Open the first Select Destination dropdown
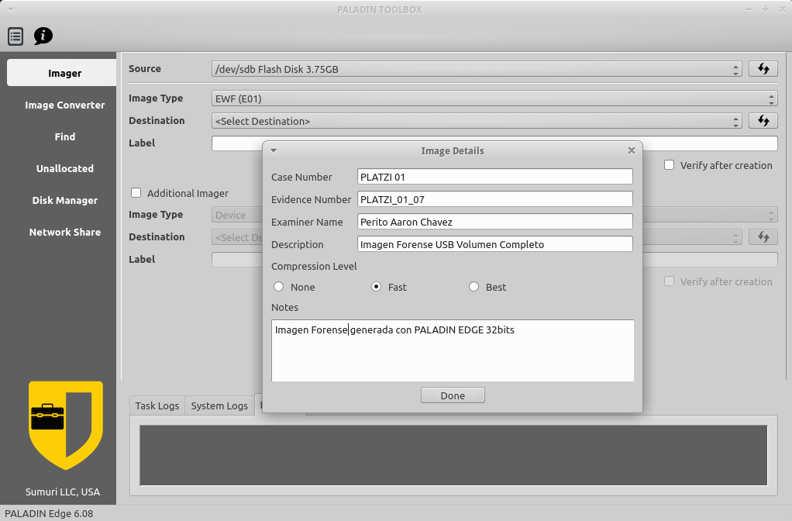The width and height of the screenshot is (792, 521). point(477,121)
